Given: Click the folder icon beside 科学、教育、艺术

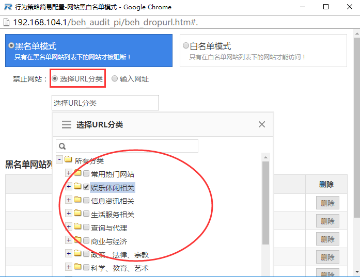Looking at the screenshot, I should (x=77, y=268).
